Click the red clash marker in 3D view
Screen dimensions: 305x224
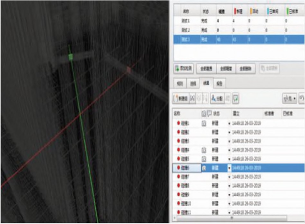[129, 69]
